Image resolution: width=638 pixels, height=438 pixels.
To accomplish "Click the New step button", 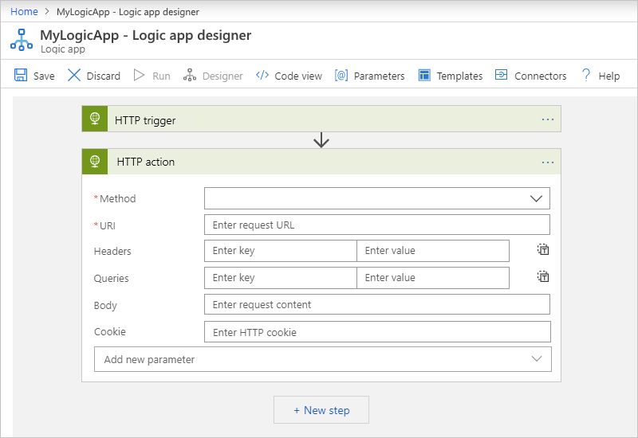I will [321, 410].
